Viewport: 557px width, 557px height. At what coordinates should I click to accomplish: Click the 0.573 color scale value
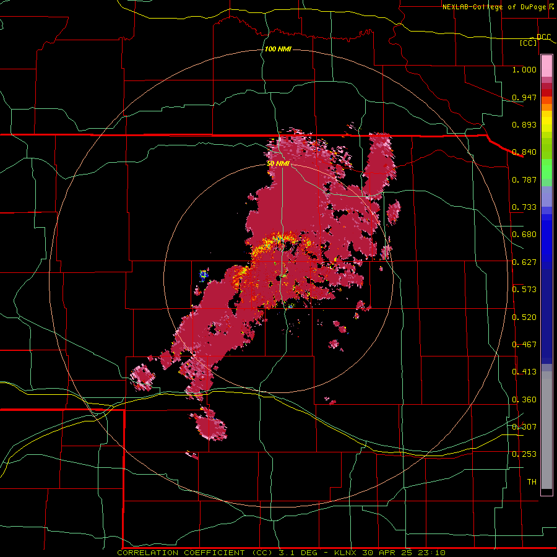click(524, 290)
